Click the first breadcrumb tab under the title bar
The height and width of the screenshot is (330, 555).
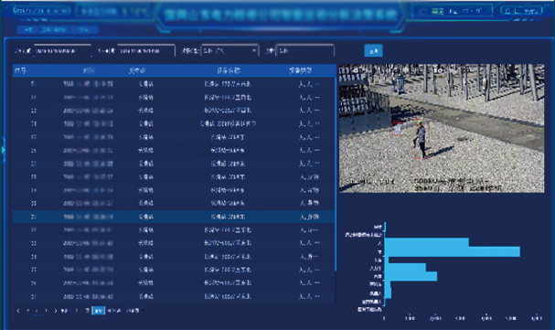click(28, 30)
